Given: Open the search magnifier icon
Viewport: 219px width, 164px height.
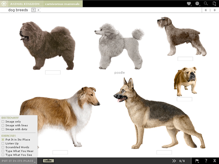Looking at the screenshot, I should click(206, 4).
